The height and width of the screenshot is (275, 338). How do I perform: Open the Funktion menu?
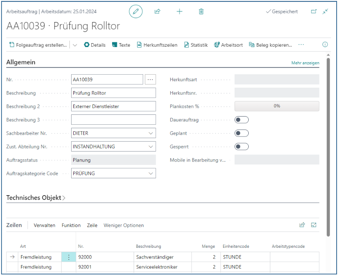click(71, 225)
